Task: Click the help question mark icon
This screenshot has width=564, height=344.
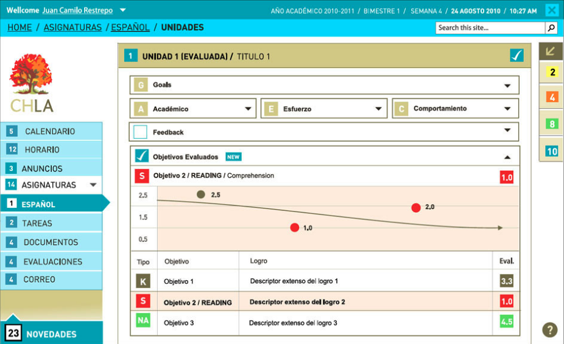Action: pos(550,330)
